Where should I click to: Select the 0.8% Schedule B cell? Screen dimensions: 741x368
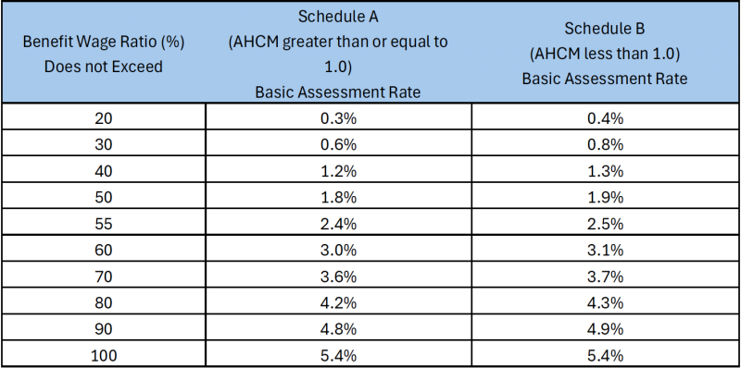pyautogui.click(x=605, y=143)
